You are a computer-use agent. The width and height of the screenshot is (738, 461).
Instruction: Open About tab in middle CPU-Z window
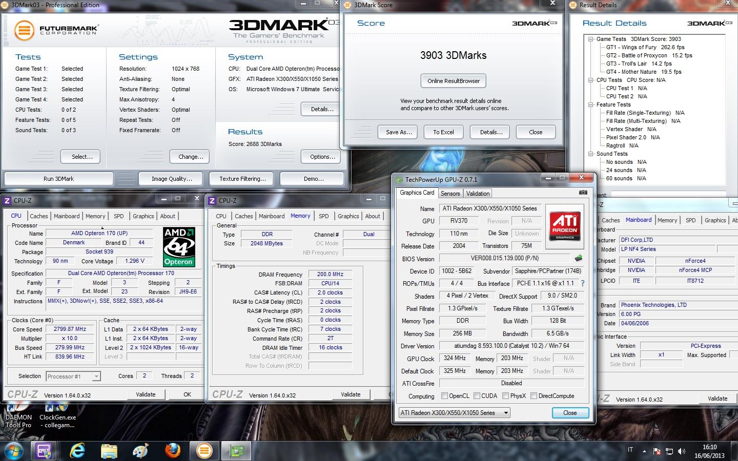[x=373, y=216]
